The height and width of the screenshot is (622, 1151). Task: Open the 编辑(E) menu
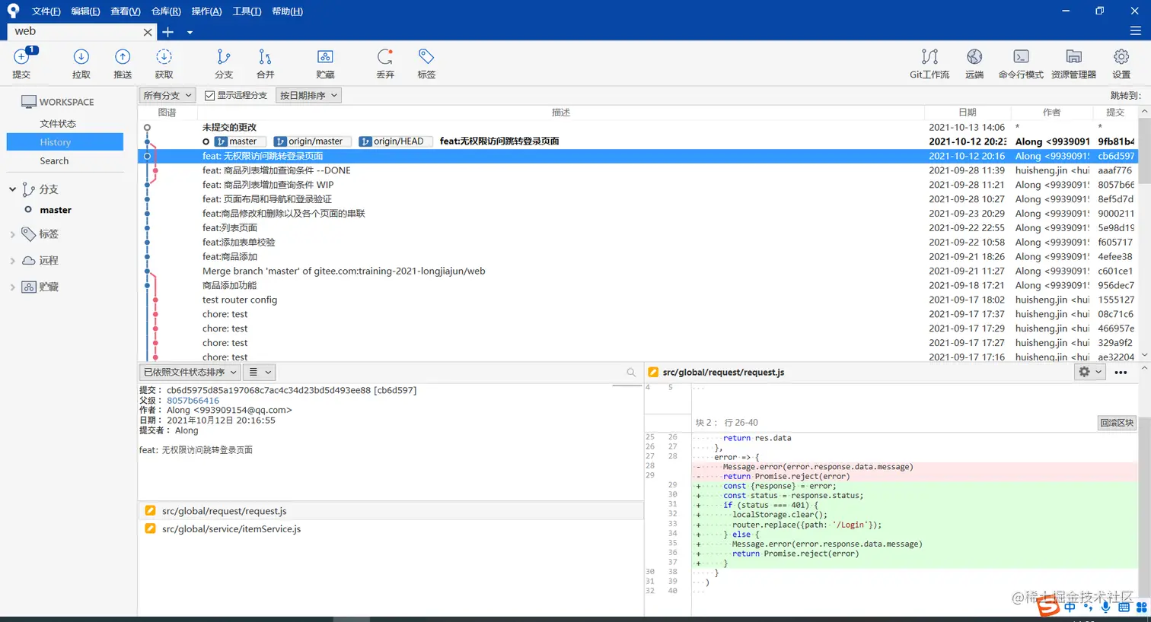point(85,11)
